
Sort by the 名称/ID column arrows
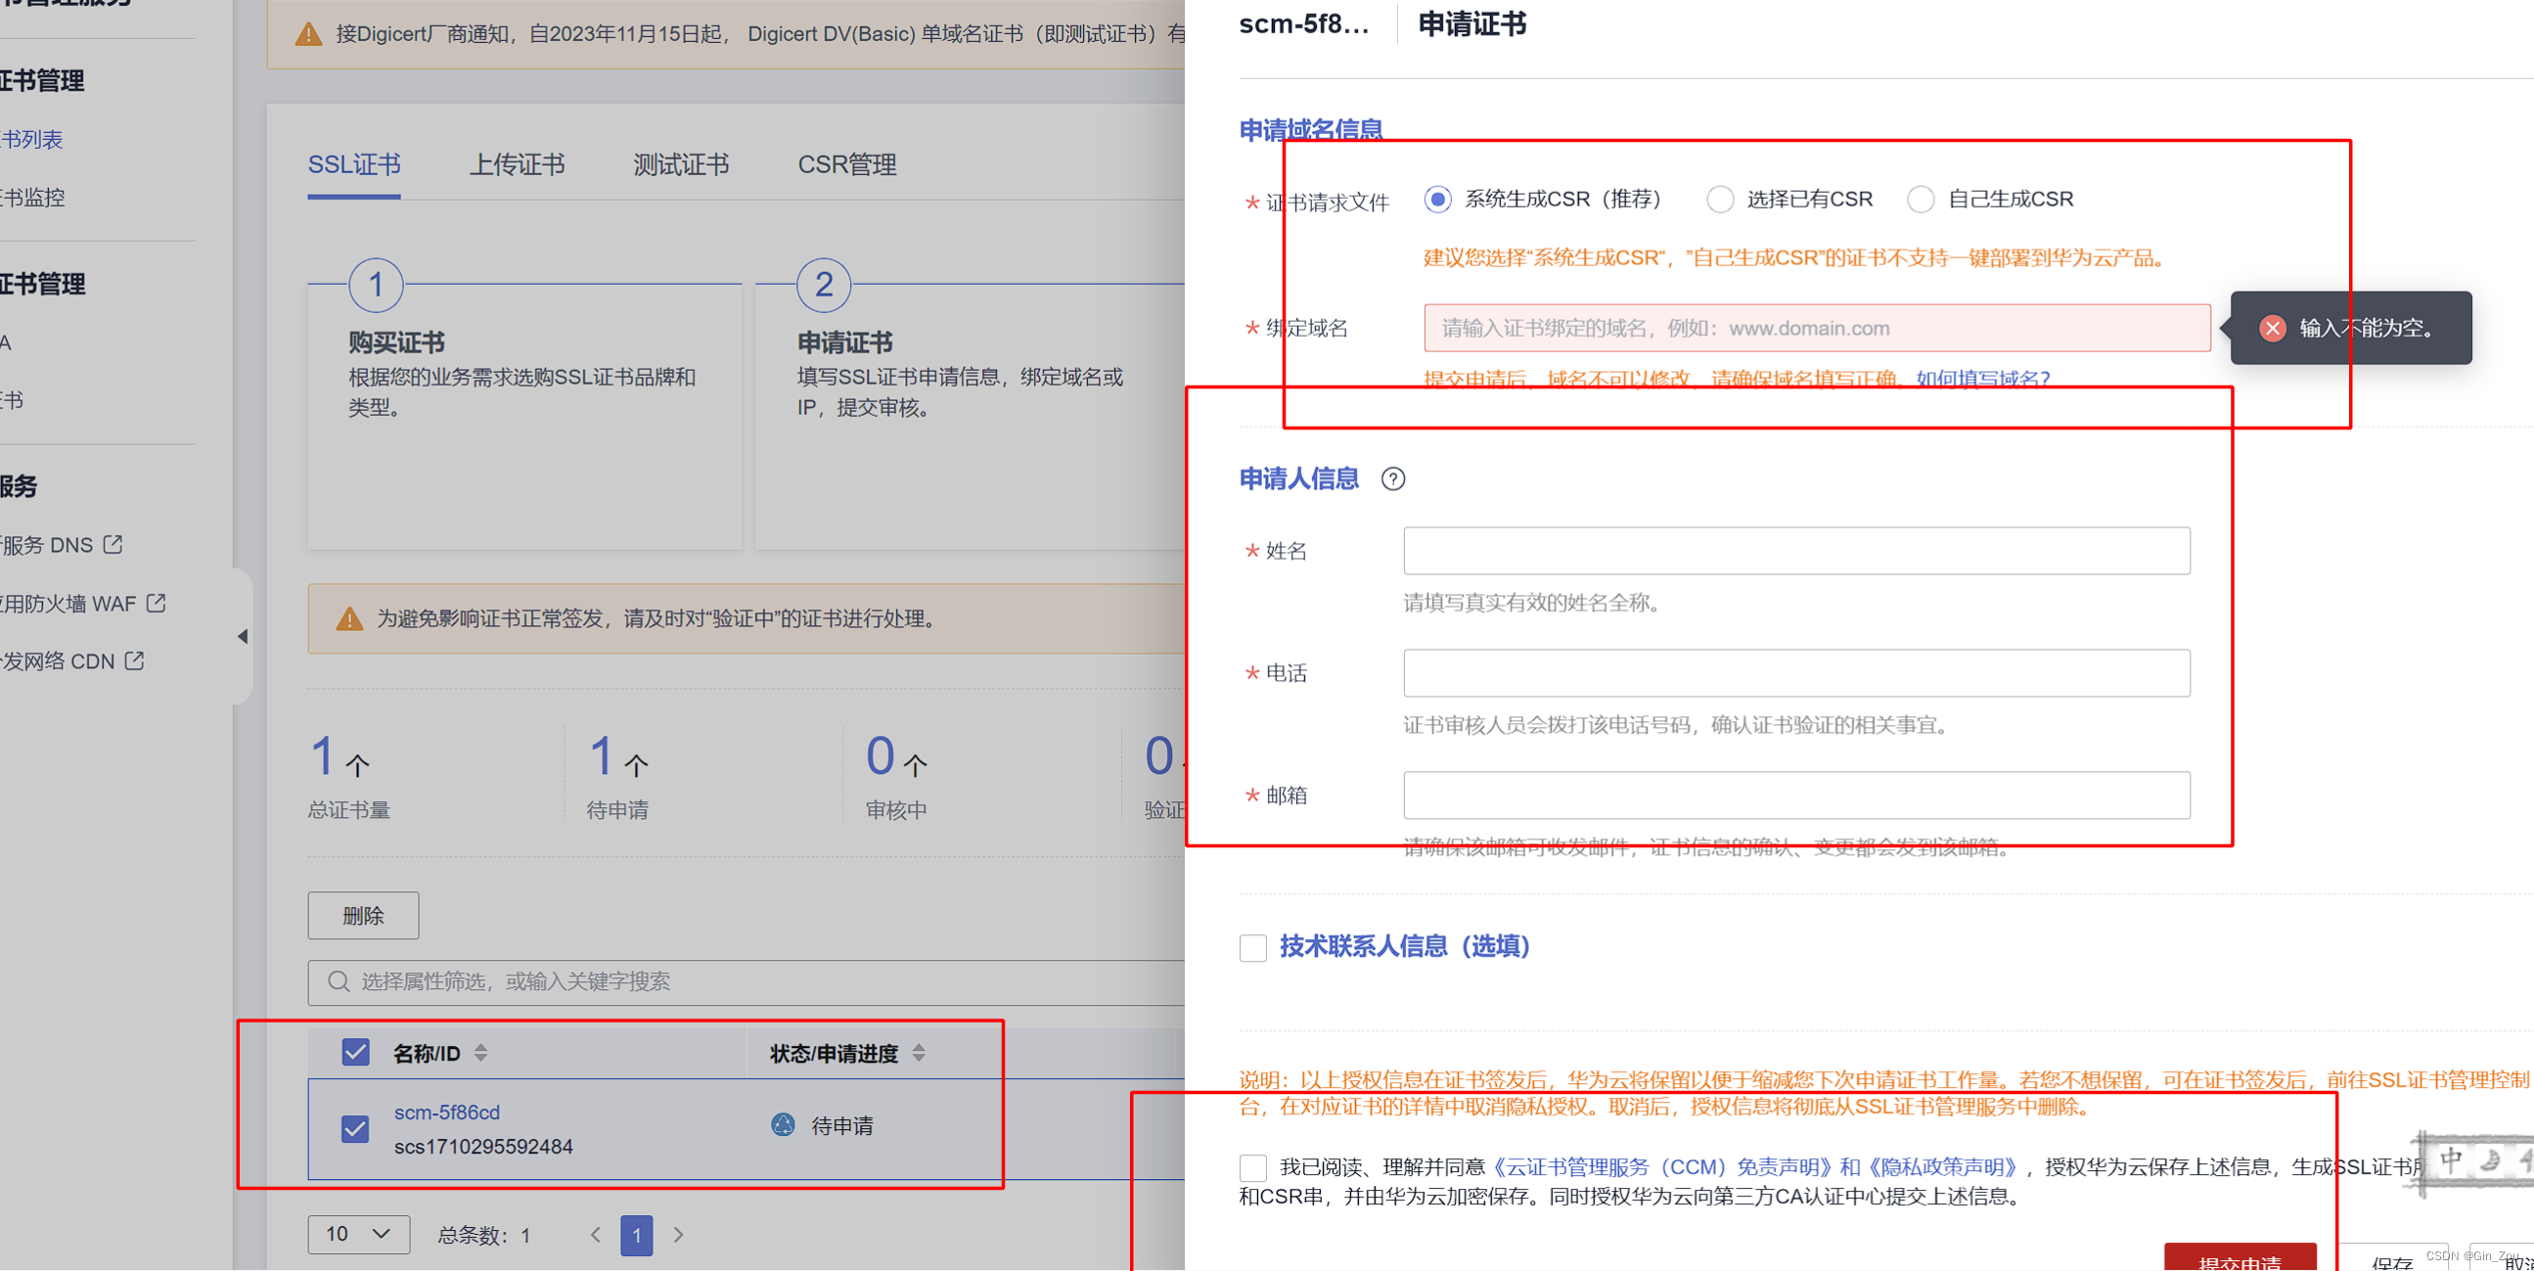point(481,1053)
